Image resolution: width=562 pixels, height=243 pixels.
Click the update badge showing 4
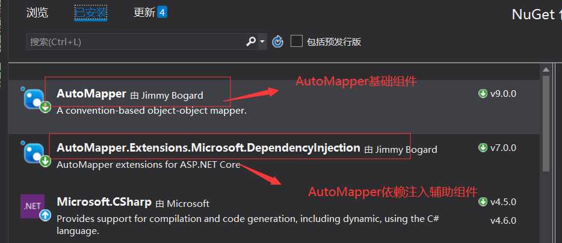pyautogui.click(x=162, y=13)
